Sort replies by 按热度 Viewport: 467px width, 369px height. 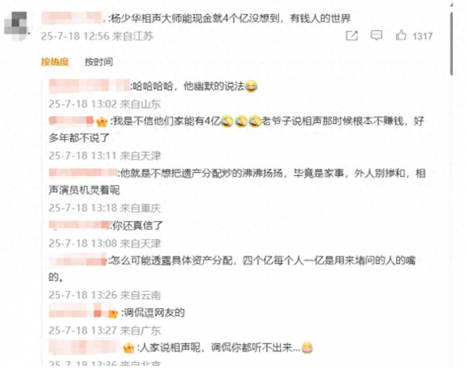54,61
